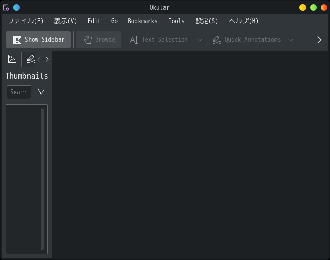Click the sidebar tabs left scroll arrow
Viewport: 330px width, 260px height.
pos(39,59)
